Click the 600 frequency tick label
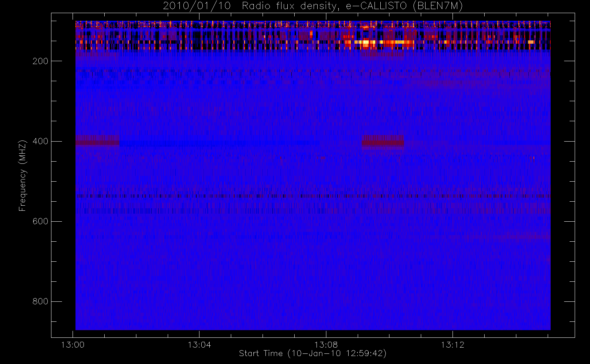This screenshot has width=590, height=364. [40, 221]
